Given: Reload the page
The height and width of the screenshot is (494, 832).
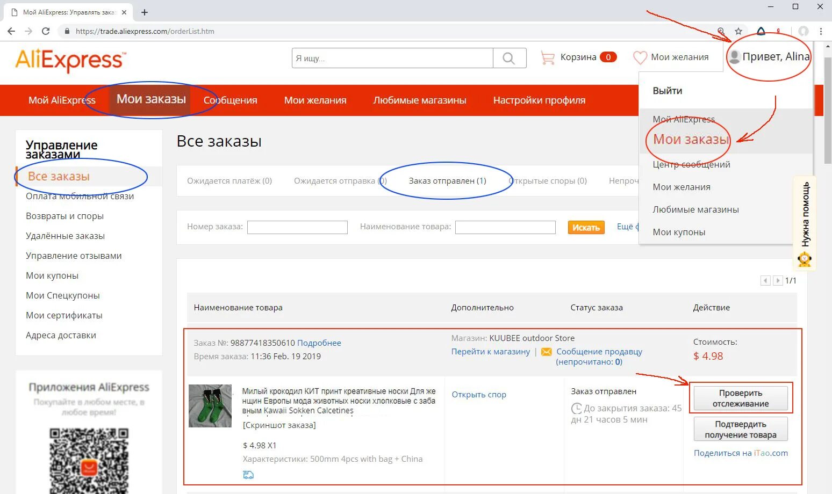Looking at the screenshot, I should pyautogui.click(x=46, y=31).
